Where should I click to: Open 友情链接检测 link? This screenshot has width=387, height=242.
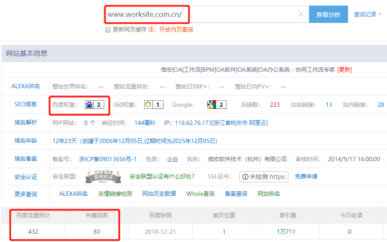click(115, 194)
